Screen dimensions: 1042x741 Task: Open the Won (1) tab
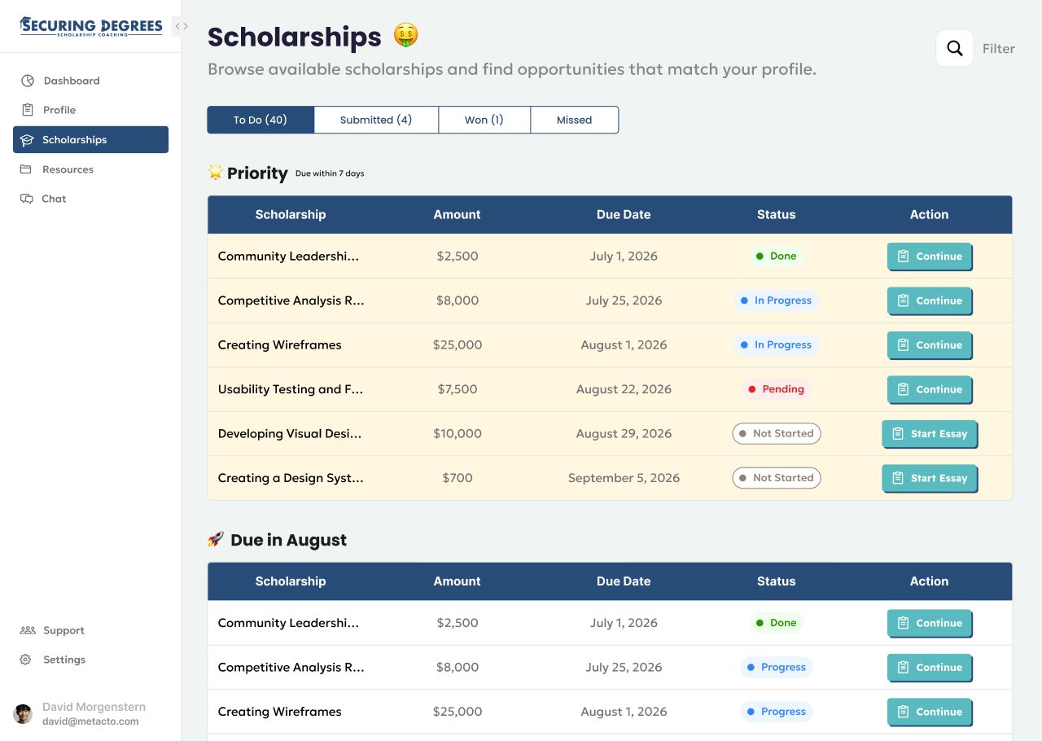(x=484, y=120)
